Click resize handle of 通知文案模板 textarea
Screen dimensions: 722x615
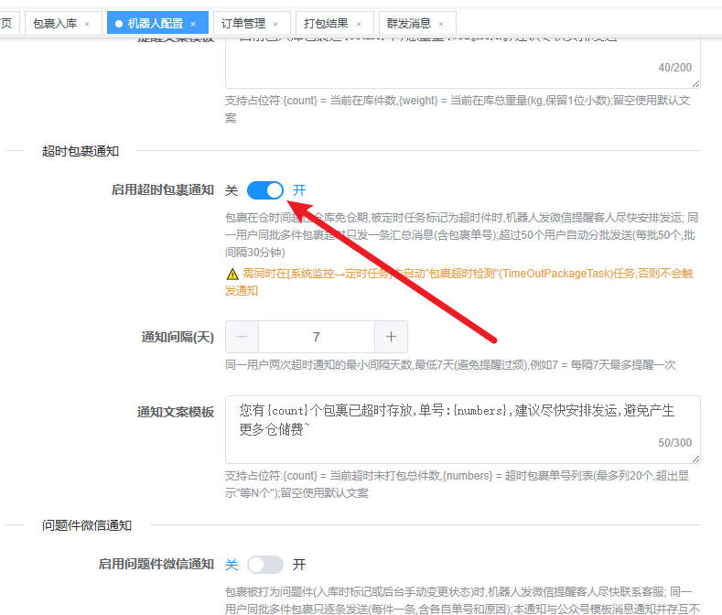click(x=695, y=459)
